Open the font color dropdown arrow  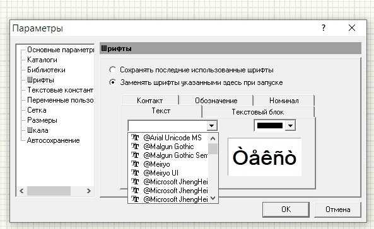pos(290,125)
